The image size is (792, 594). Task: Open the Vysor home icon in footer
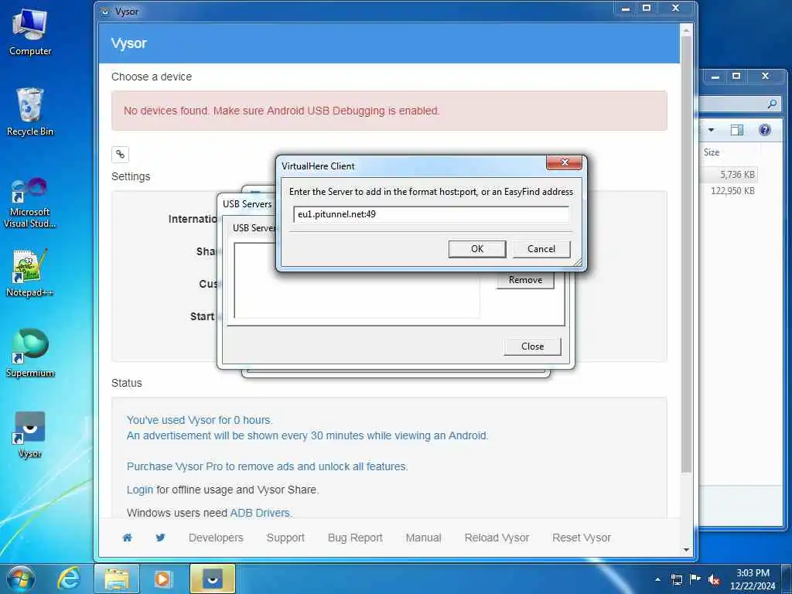tap(128, 538)
